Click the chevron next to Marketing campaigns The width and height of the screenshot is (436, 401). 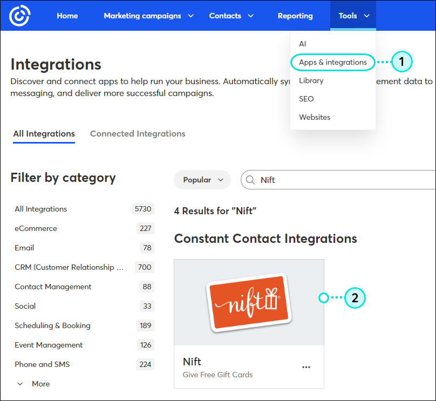click(x=191, y=16)
